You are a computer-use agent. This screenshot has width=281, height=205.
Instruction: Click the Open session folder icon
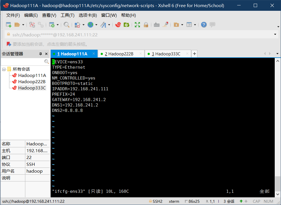tap(17, 25)
